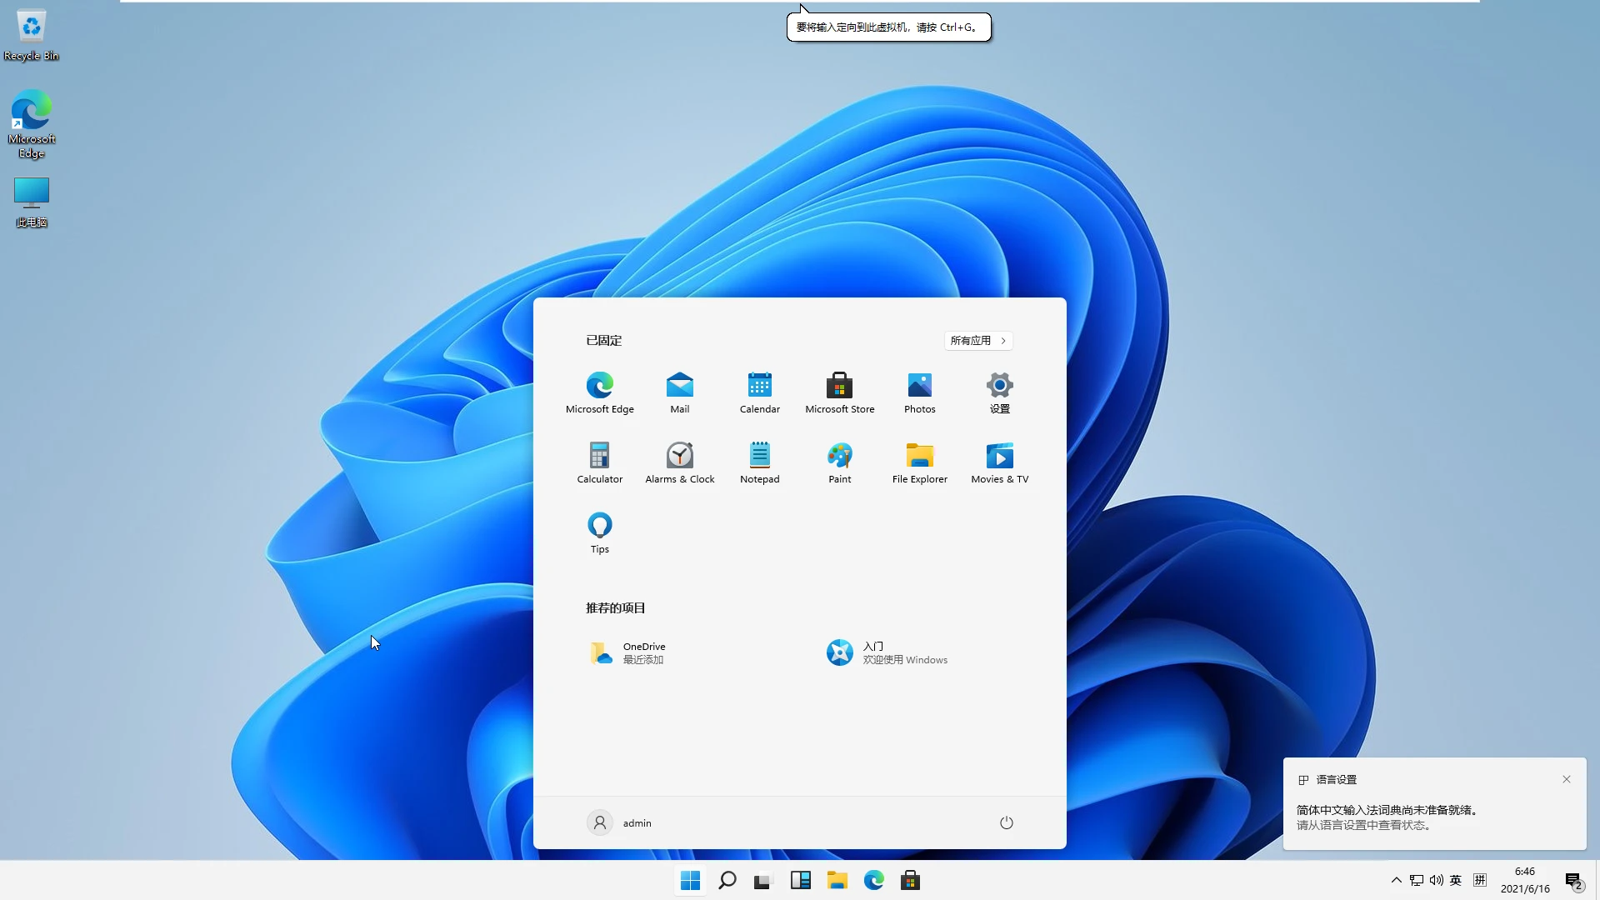
Task: Click the 拼 IME mode indicator
Action: point(1480,880)
